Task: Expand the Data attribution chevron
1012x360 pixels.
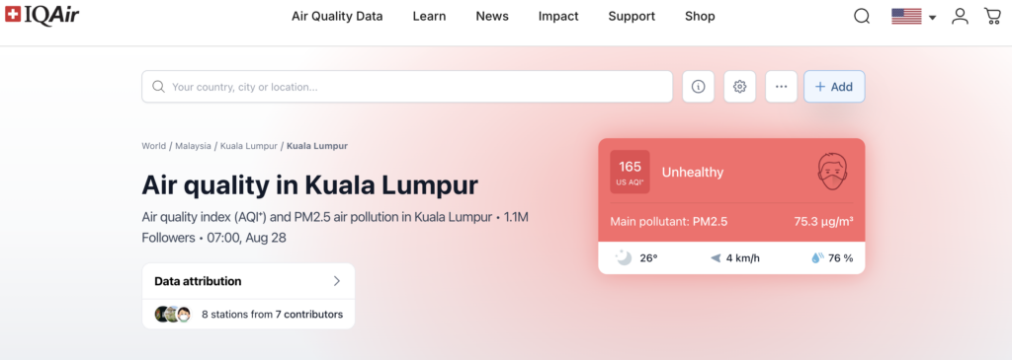Action: click(x=336, y=281)
